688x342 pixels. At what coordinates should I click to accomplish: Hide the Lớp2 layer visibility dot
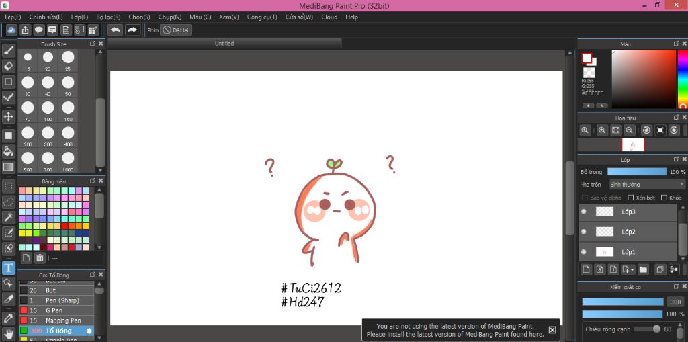[x=584, y=232]
